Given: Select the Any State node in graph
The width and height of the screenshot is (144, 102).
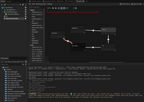Looking at the screenshot, I should (x=78, y=47).
